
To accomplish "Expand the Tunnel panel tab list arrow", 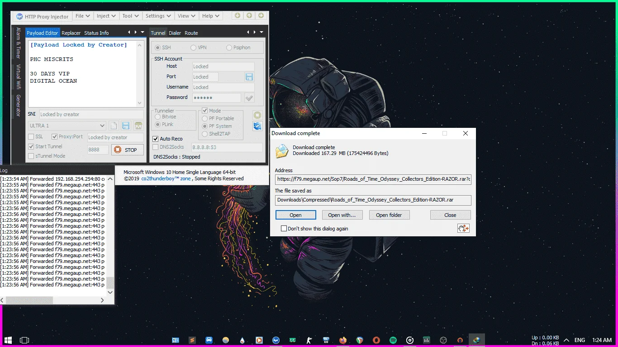I will pos(261,32).
